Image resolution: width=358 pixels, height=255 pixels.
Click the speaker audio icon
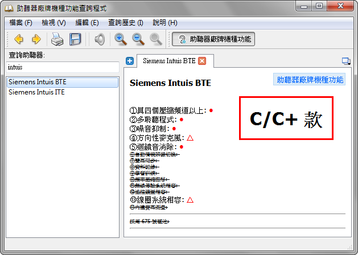pyautogui.click(x=100, y=39)
